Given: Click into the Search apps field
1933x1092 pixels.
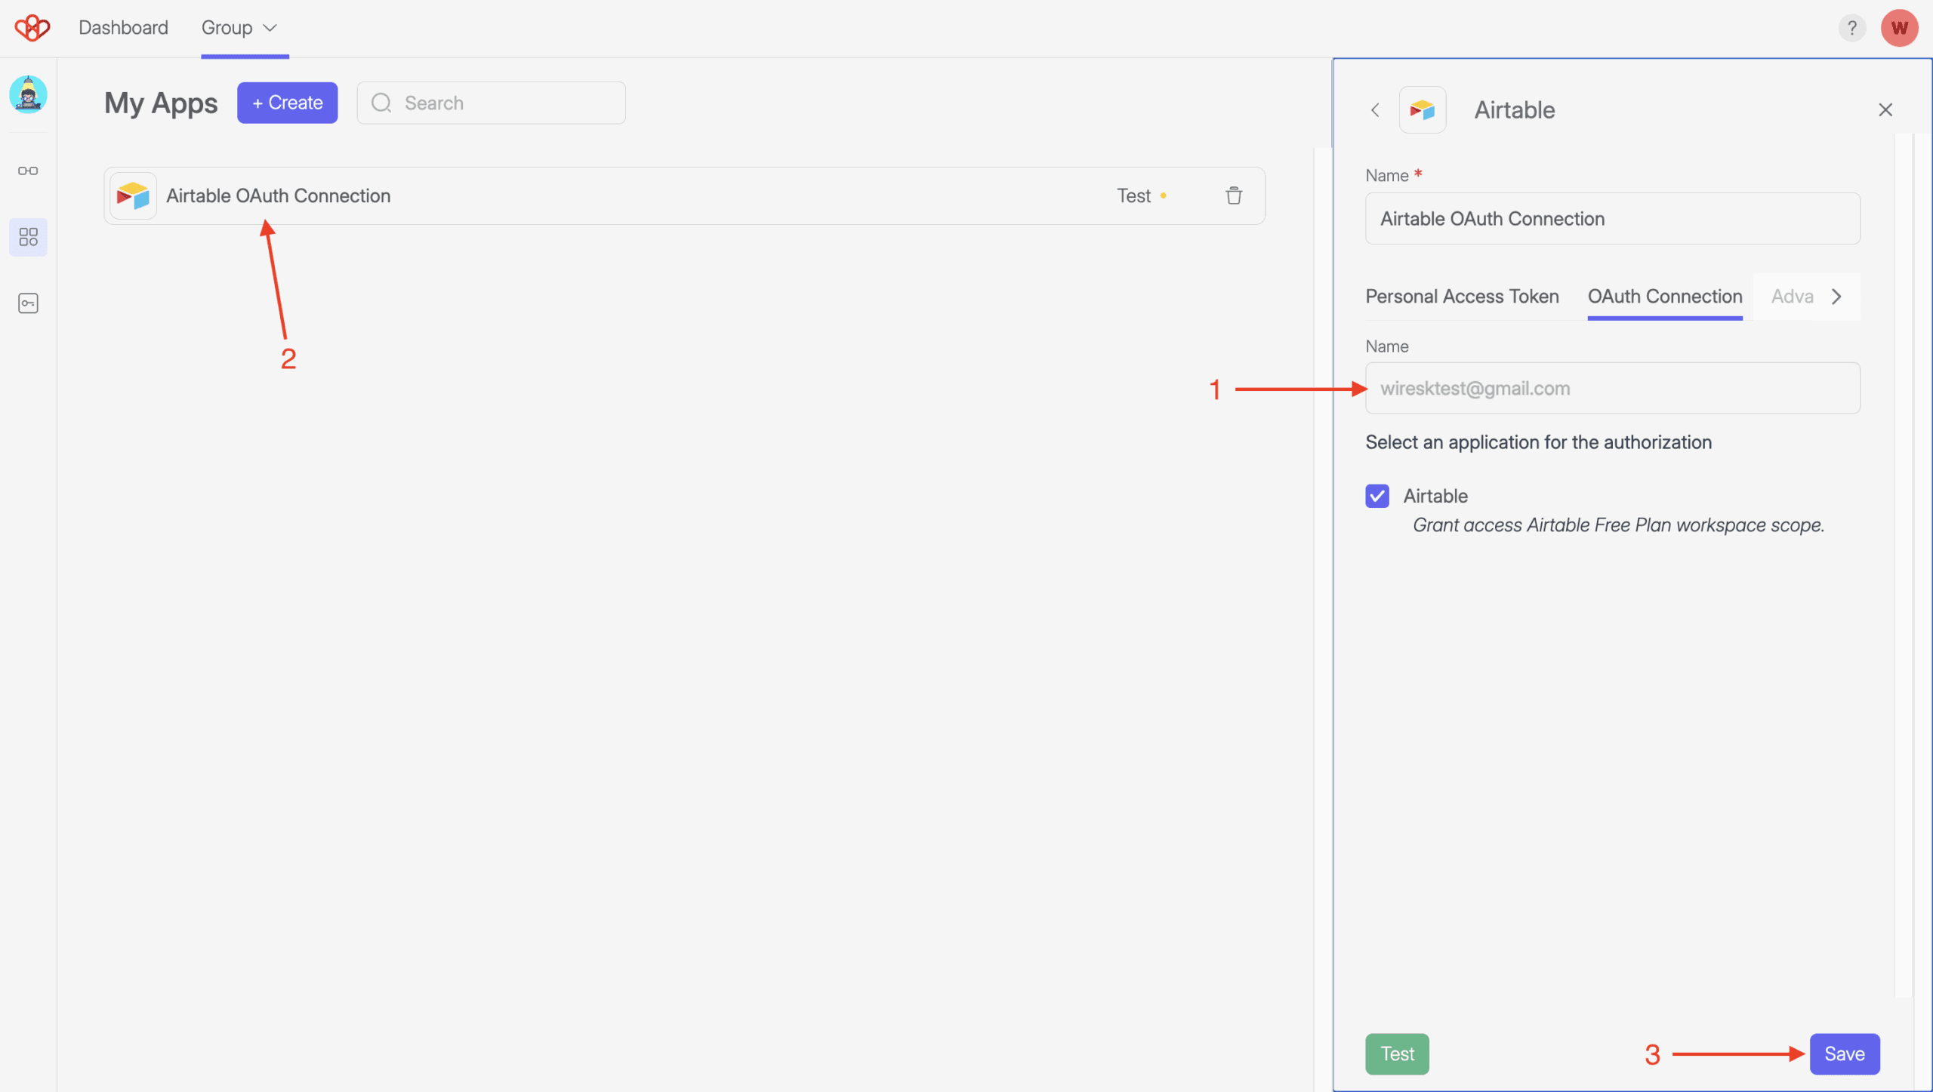Looking at the screenshot, I should pyautogui.click(x=491, y=103).
